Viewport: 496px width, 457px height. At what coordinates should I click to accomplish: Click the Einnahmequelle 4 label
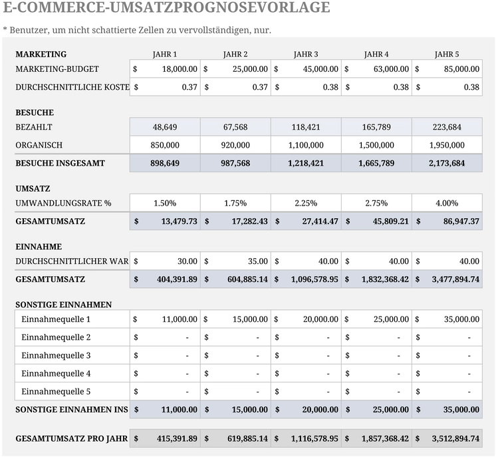tap(56, 373)
